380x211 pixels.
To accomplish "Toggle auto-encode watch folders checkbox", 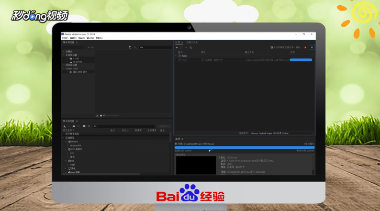I will tap(272, 47).
